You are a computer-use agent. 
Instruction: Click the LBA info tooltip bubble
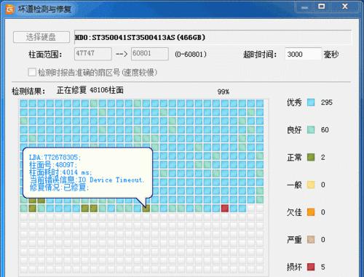click(x=87, y=172)
